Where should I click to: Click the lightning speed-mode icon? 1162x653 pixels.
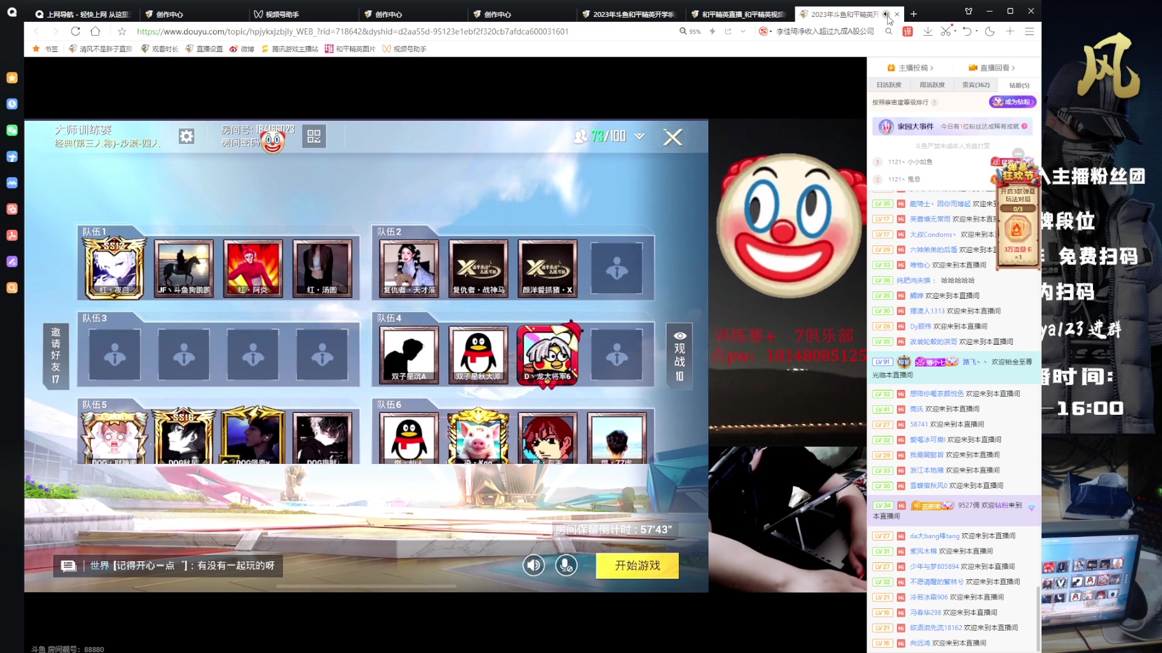[712, 31]
